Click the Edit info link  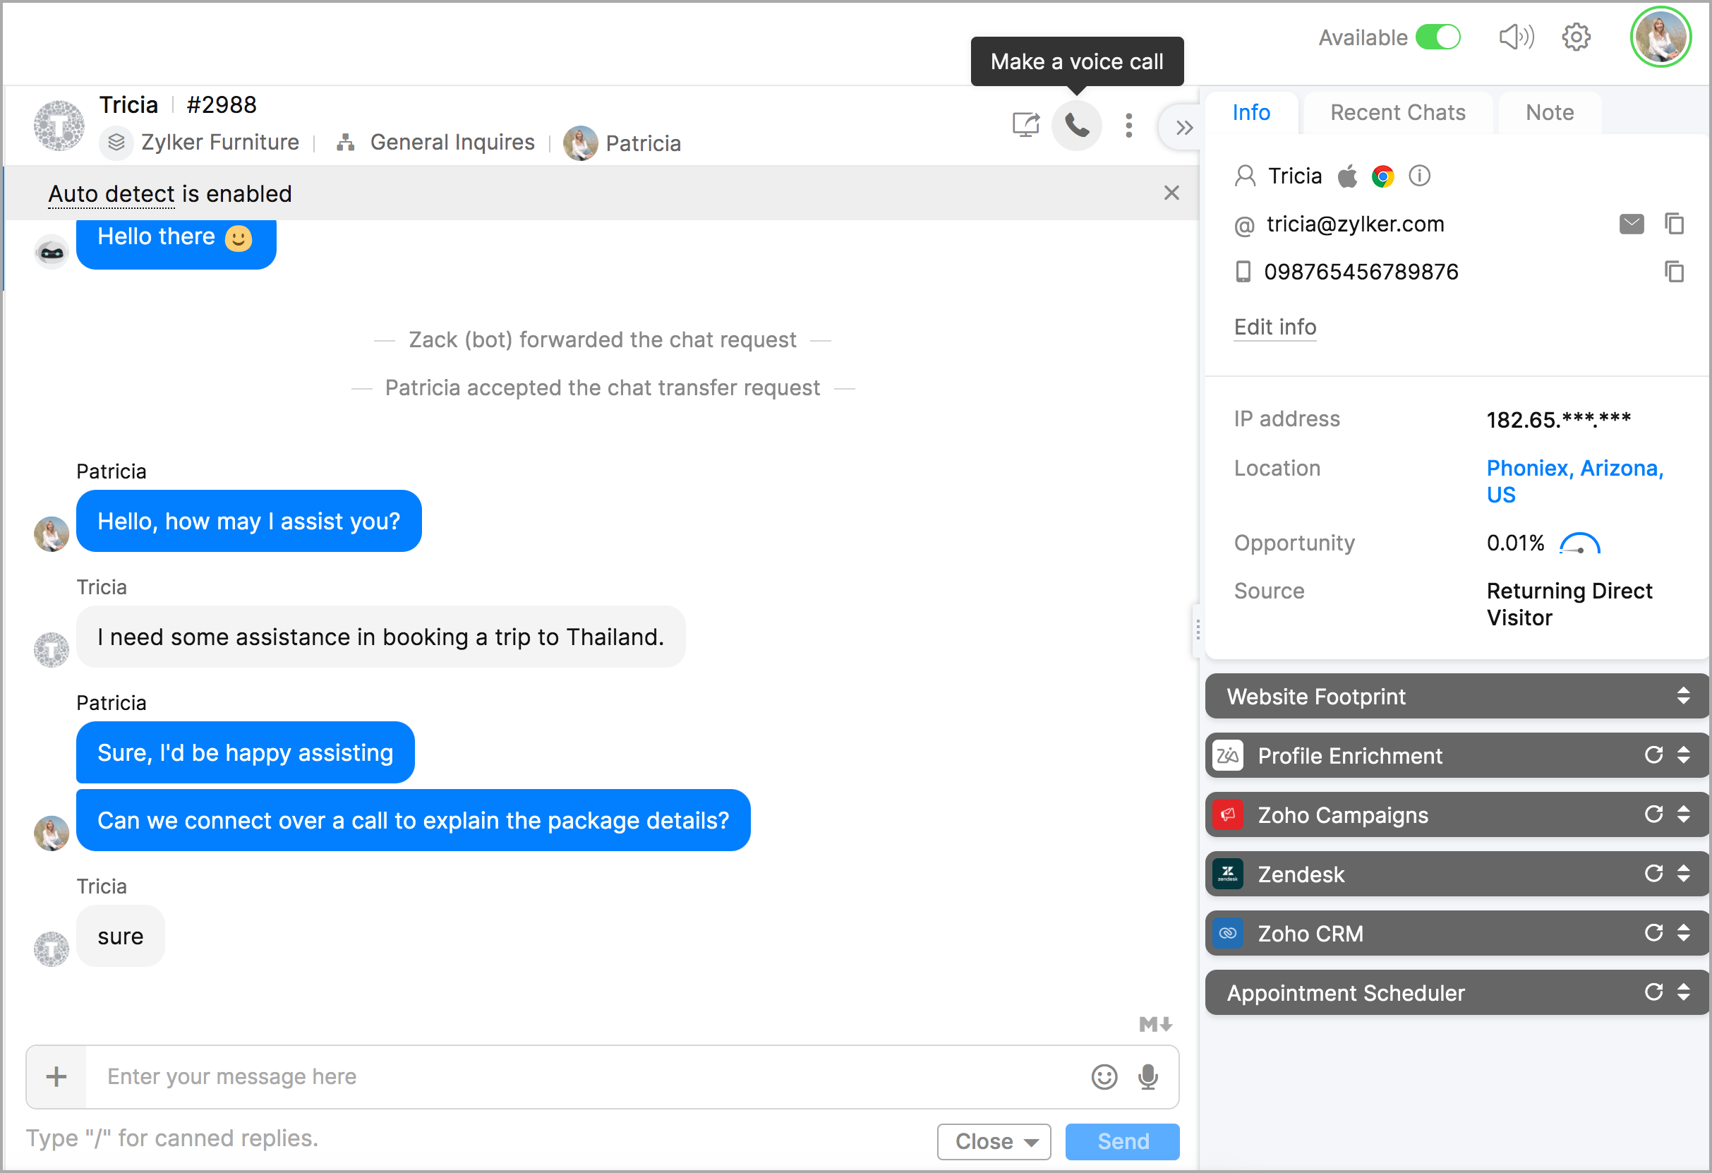1274,327
